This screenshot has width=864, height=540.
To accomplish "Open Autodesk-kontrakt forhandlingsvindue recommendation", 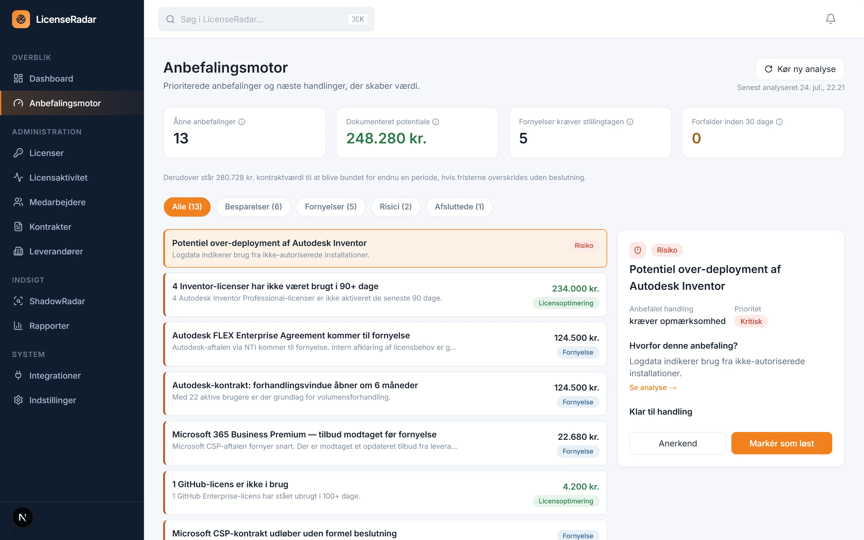I will pyautogui.click(x=385, y=394).
